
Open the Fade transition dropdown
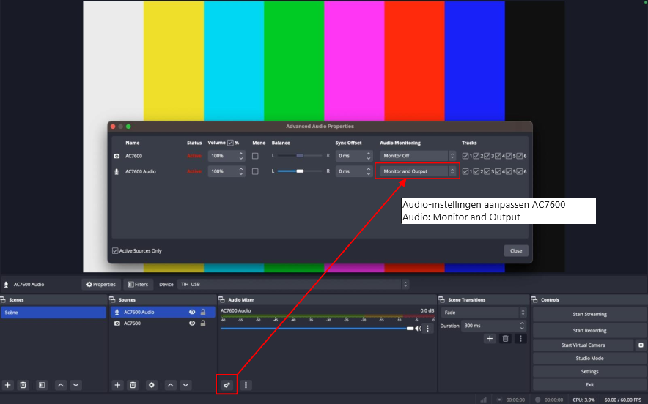pyautogui.click(x=484, y=313)
